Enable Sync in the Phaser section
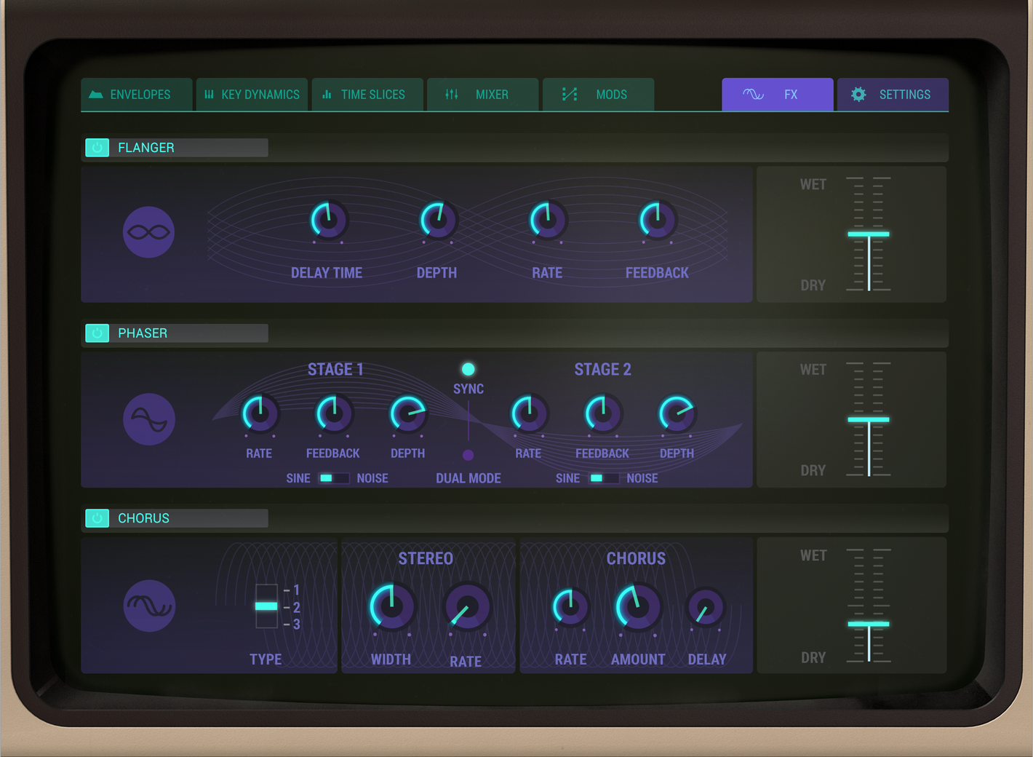This screenshot has height=757, width=1033. pyautogui.click(x=468, y=368)
